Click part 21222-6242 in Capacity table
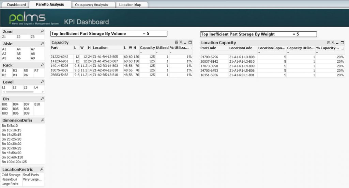 [x=59, y=57]
